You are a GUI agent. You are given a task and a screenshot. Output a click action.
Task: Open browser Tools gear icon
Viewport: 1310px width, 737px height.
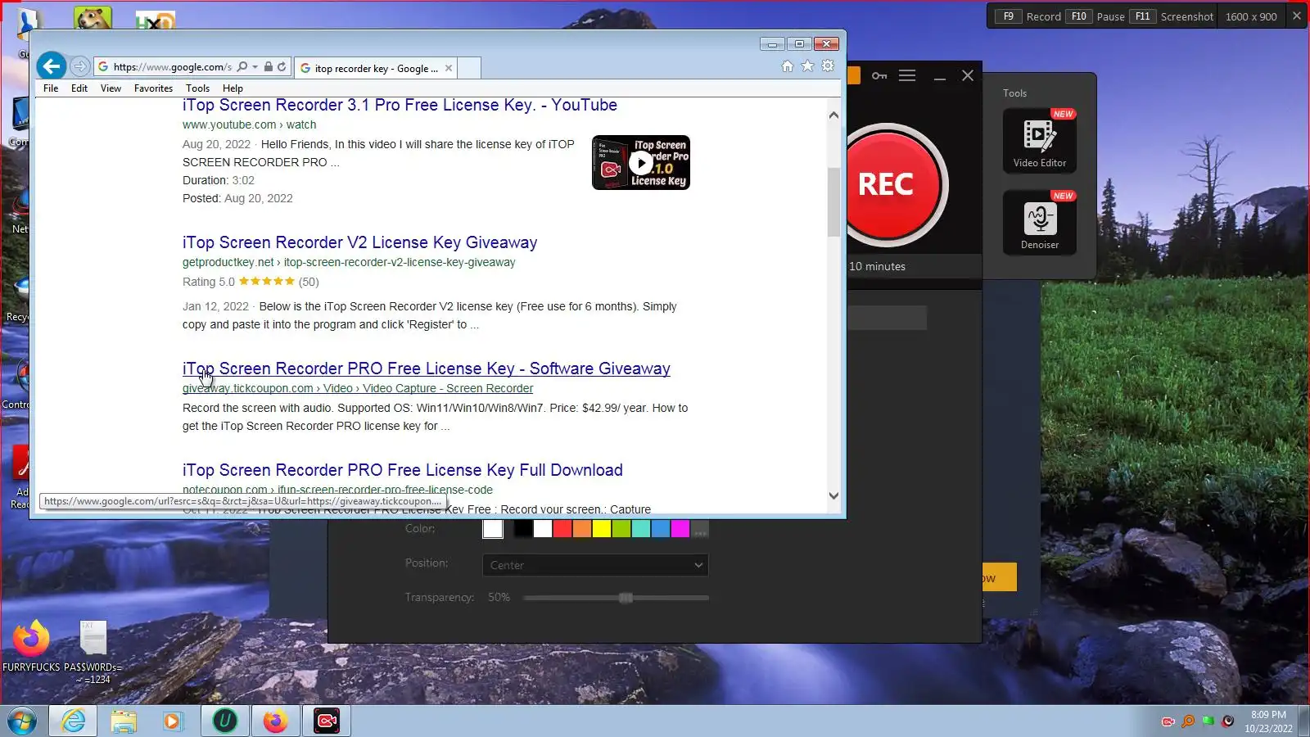828,66
